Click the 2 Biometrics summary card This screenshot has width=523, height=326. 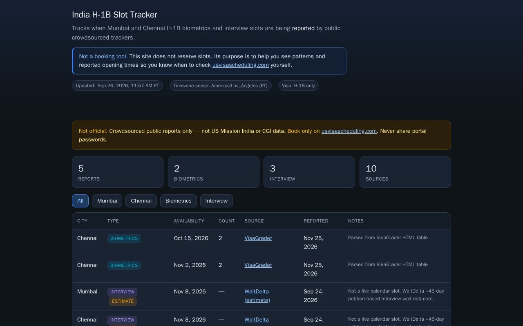click(x=214, y=172)
